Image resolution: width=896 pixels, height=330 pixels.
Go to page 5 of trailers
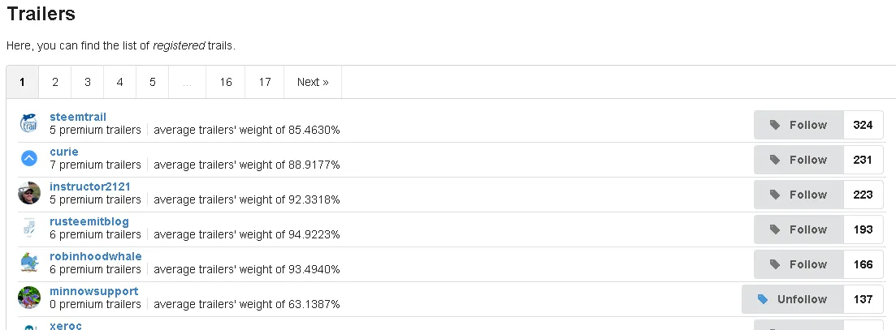pos(153,82)
